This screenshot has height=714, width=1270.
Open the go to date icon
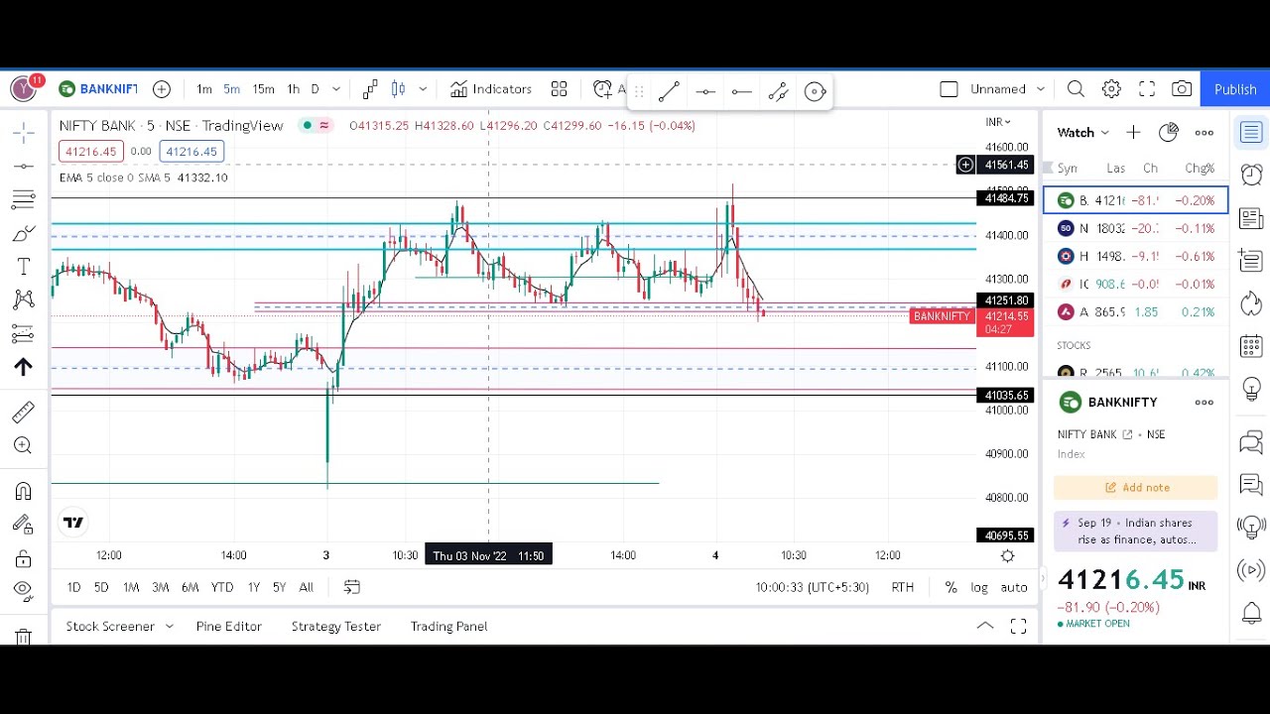351,587
